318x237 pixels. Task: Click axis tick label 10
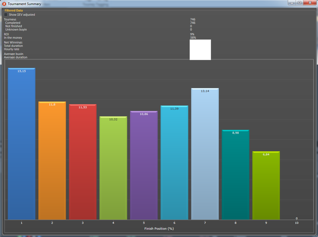297,223
